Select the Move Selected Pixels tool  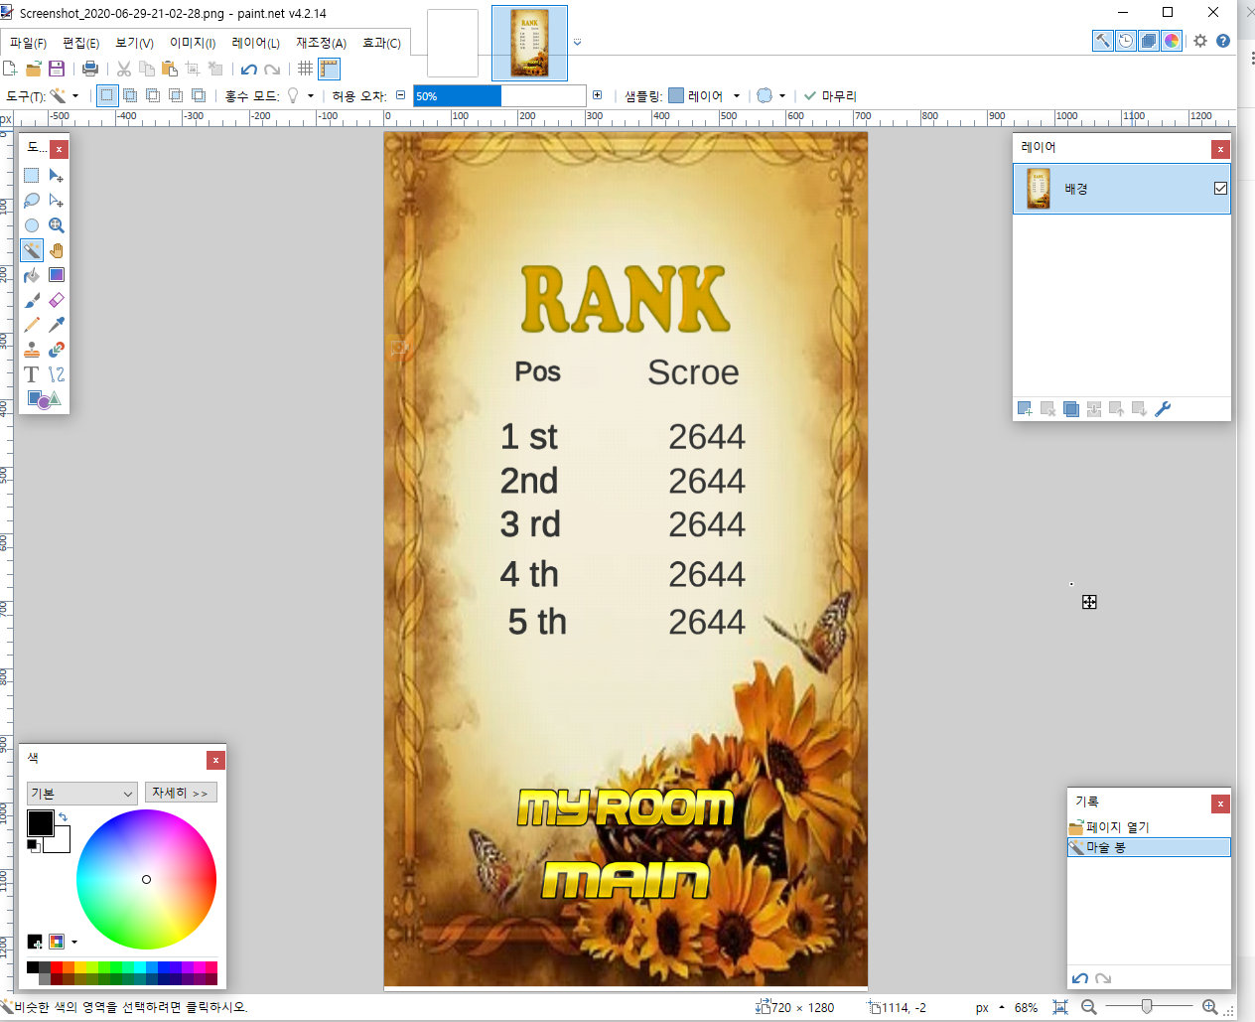click(57, 176)
